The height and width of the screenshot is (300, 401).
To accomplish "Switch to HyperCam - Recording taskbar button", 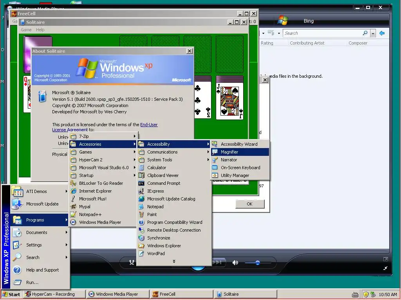I will [x=54, y=295].
